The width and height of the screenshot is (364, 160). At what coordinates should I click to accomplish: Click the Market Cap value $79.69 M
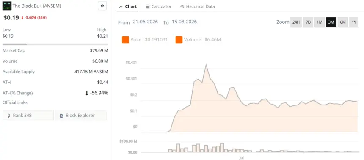pos(99,50)
